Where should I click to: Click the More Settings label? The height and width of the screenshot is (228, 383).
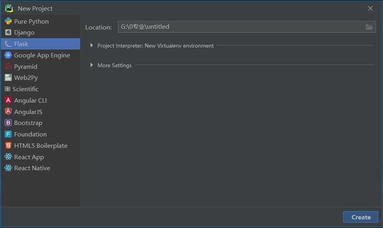point(114,65)
